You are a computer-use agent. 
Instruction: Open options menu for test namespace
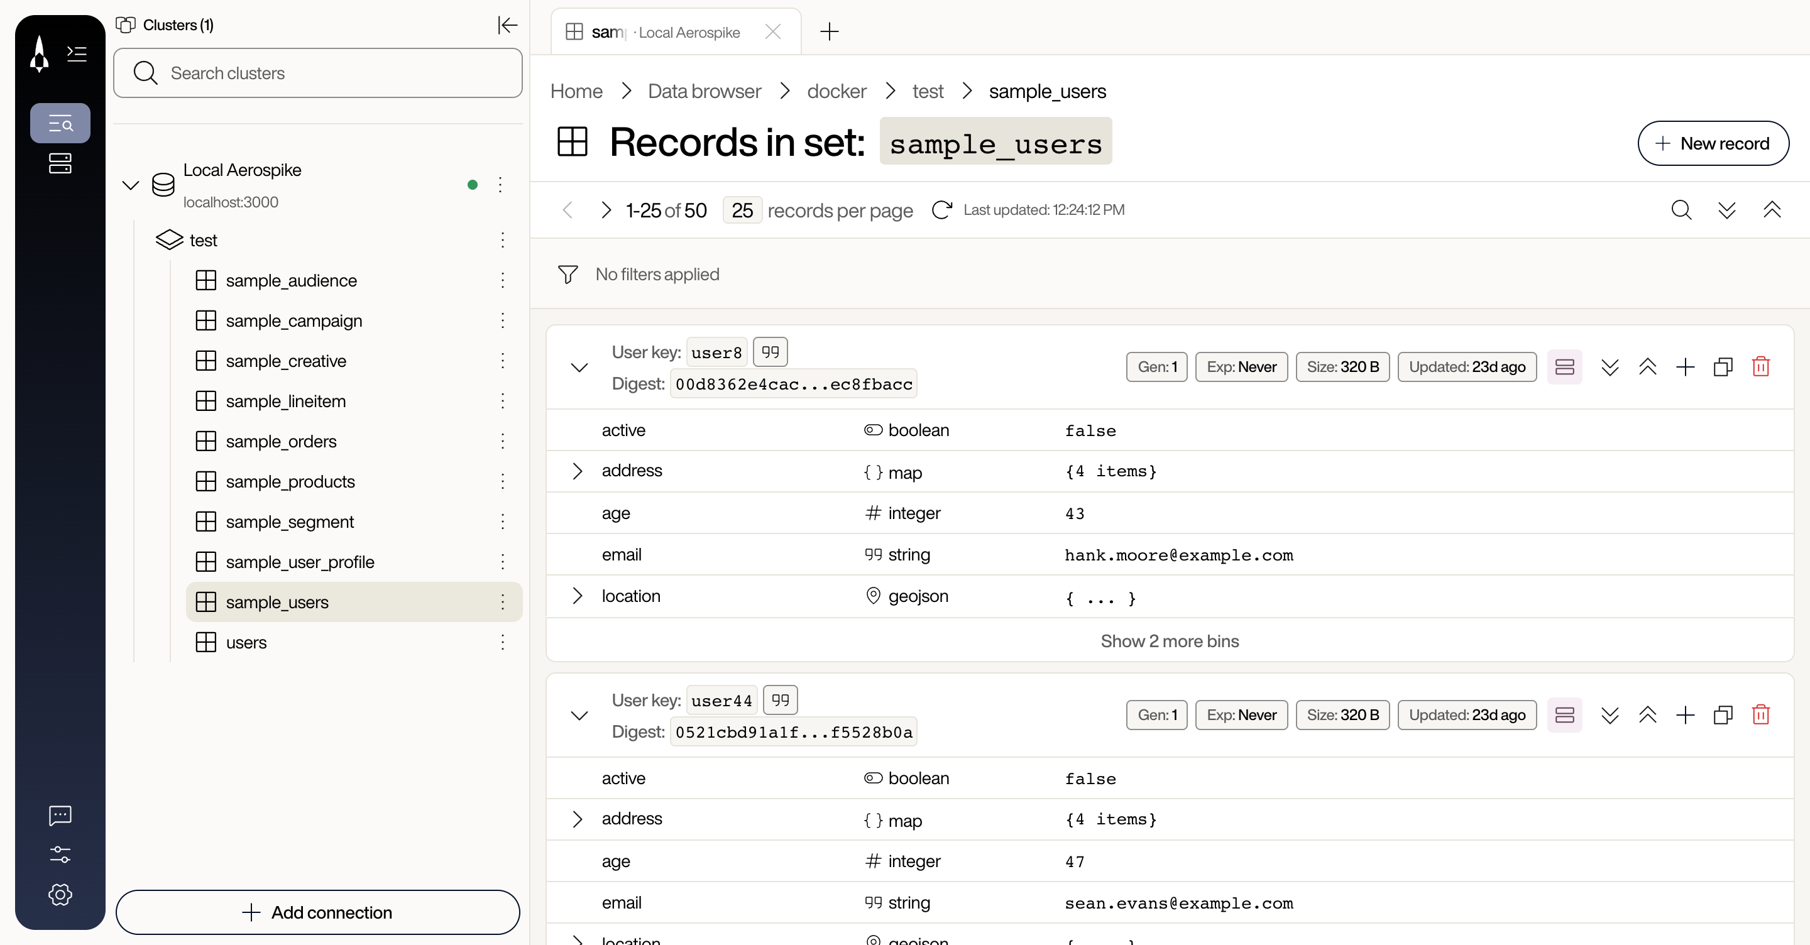(x=502, y=240)
